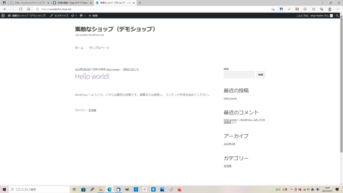Click the WordPress logo in admin bar

point(3,15)
